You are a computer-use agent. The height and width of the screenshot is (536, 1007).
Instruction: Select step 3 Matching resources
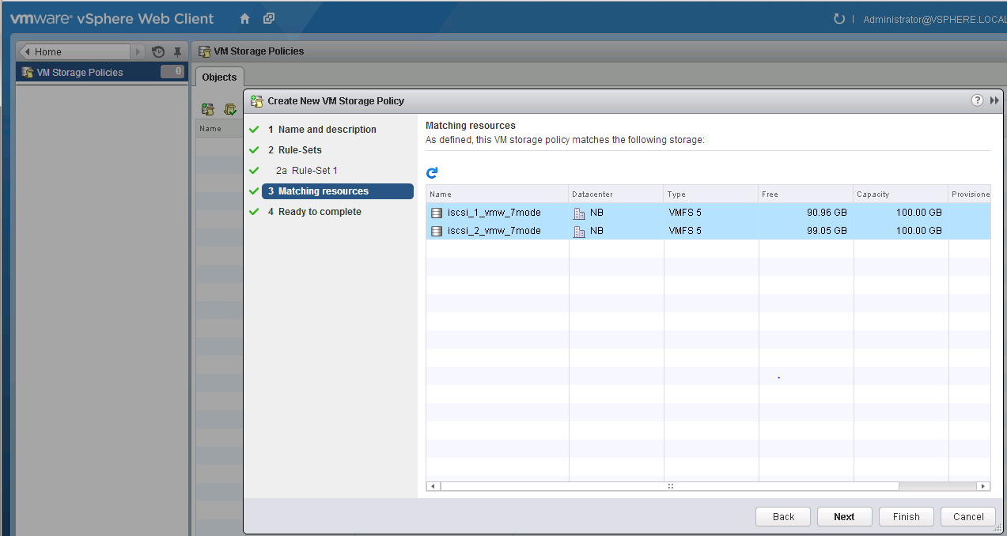[x=338, y=191]
